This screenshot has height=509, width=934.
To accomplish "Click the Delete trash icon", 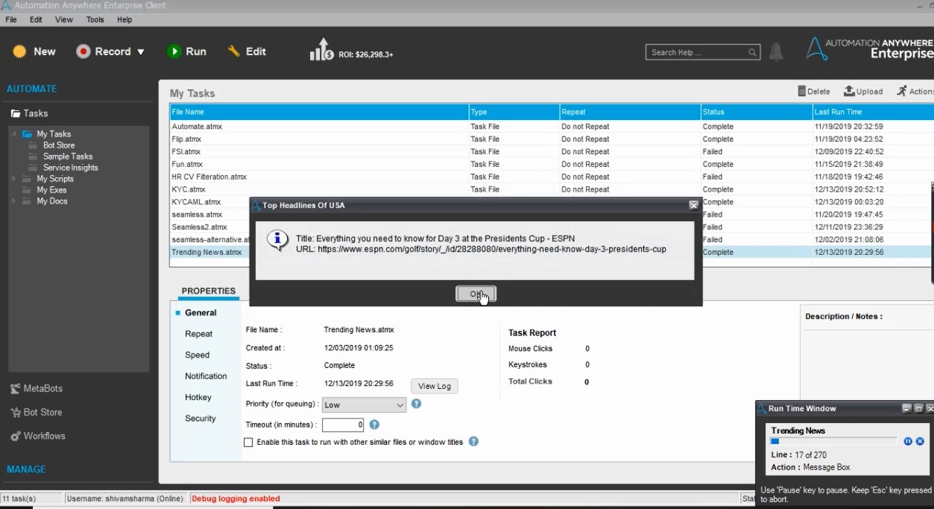I will pyautogui.click(x=802, y=91).
